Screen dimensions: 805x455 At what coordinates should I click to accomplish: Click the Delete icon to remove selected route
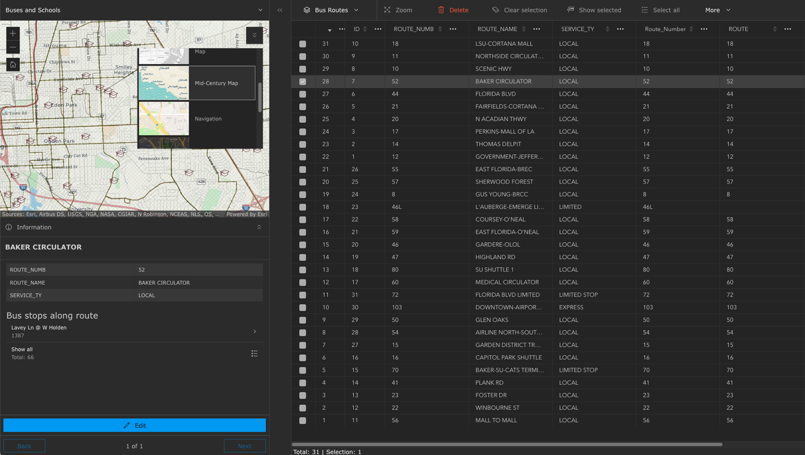(453, 10)
